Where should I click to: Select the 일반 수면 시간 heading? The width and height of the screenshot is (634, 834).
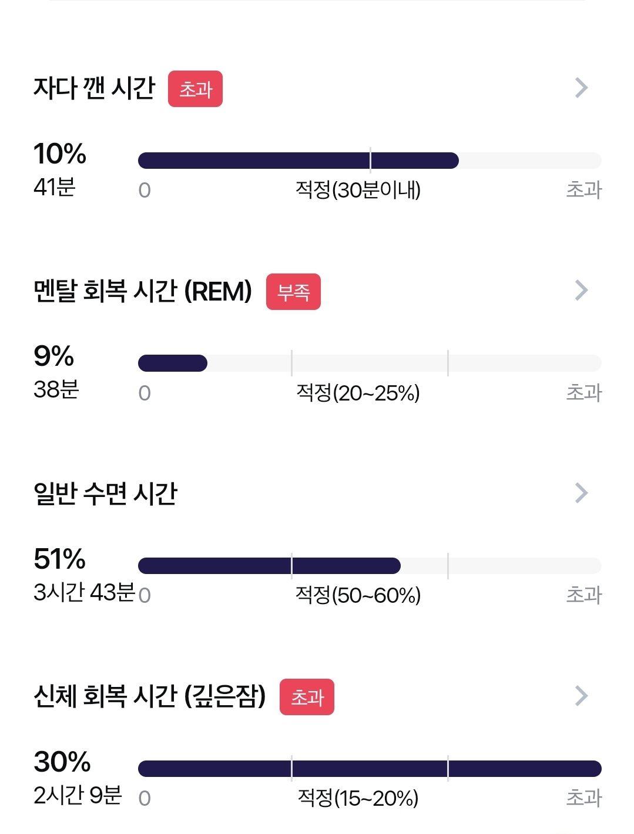tap(105, 493)
